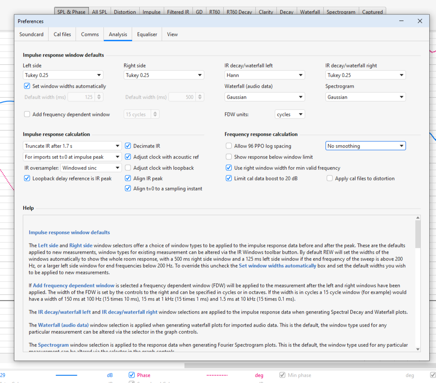Open the Distortion graph tab

(x=125, y=12)
